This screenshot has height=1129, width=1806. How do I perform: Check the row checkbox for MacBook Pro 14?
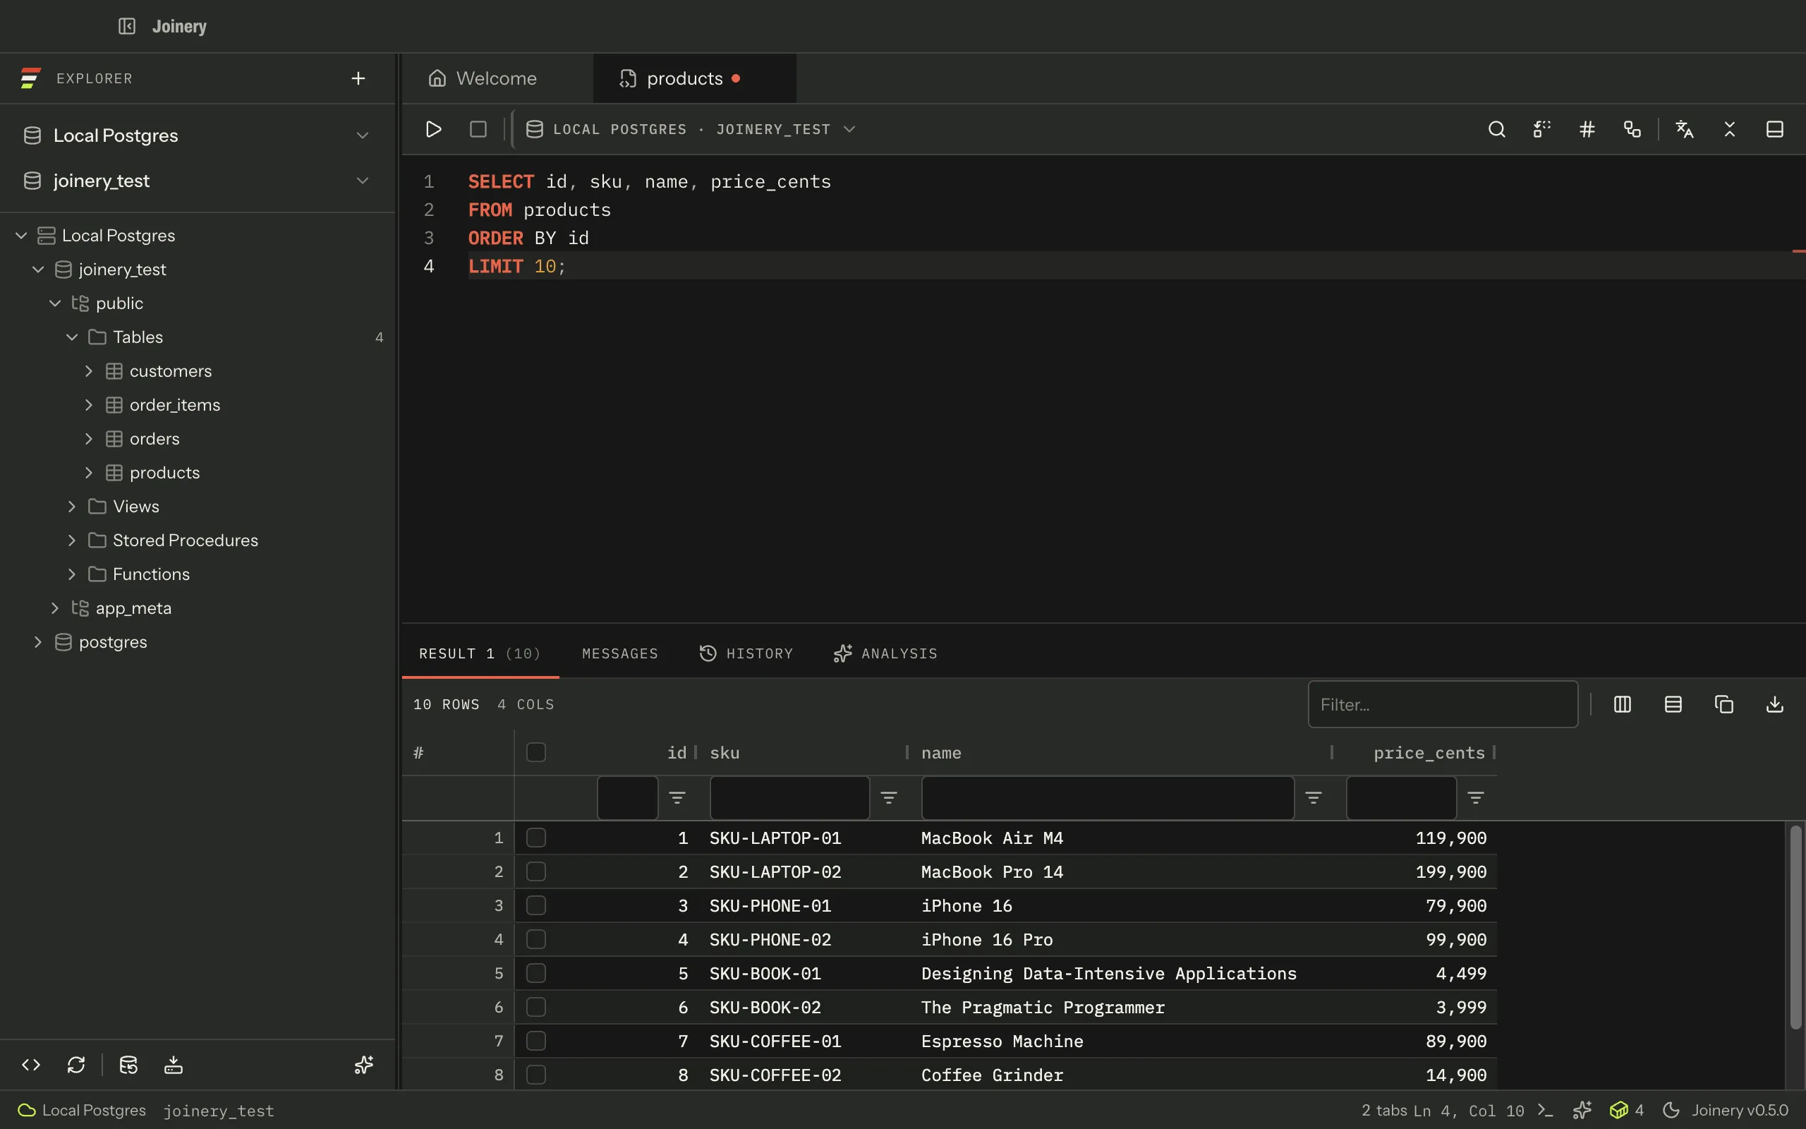[536, 871]
